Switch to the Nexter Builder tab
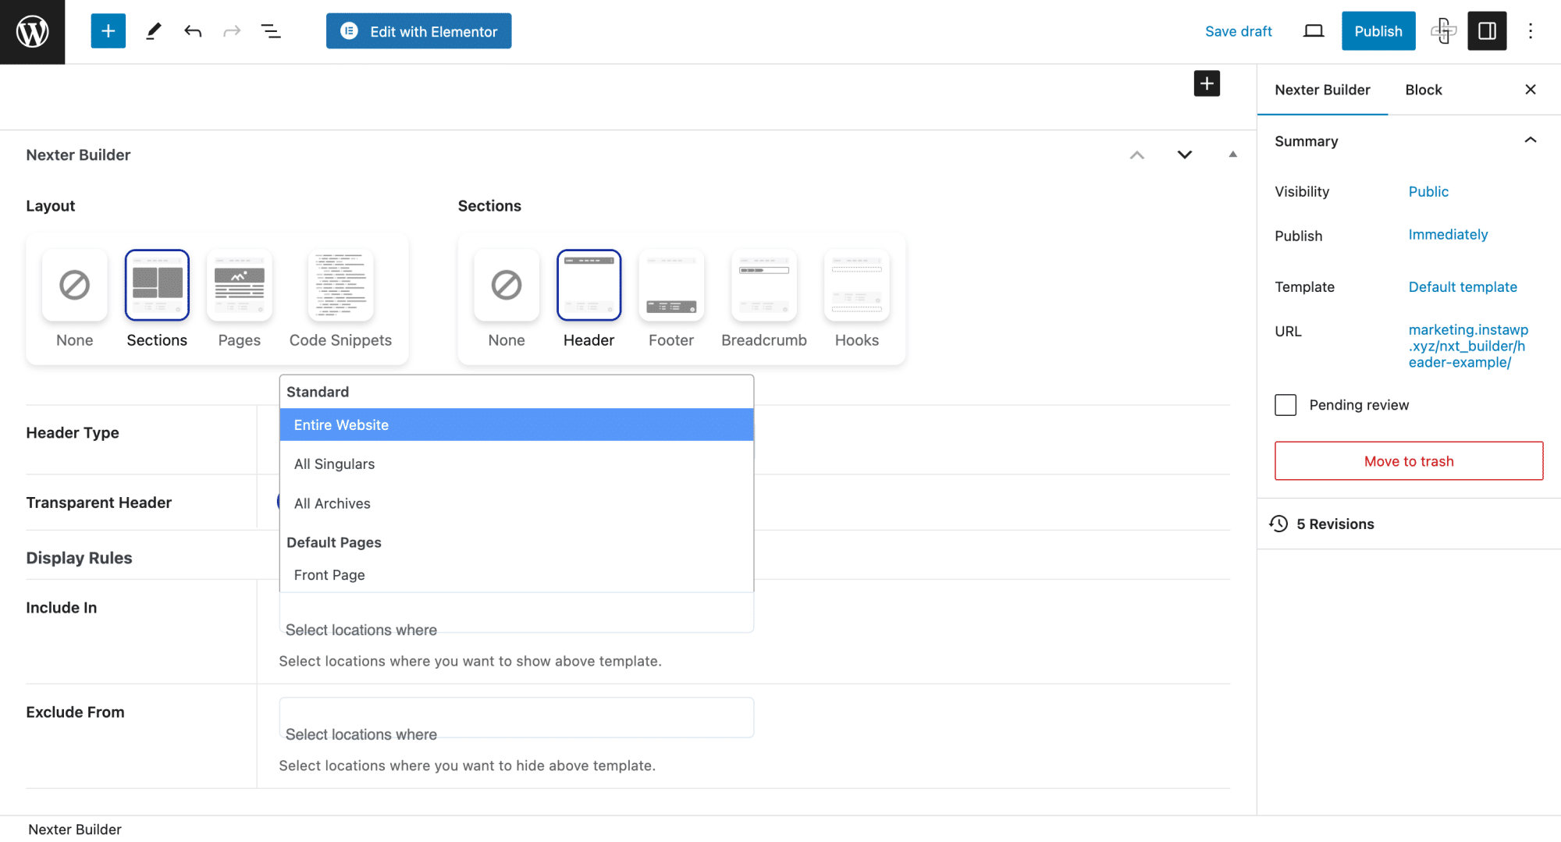This screenshot has width=1561, height=842. 1322,90
